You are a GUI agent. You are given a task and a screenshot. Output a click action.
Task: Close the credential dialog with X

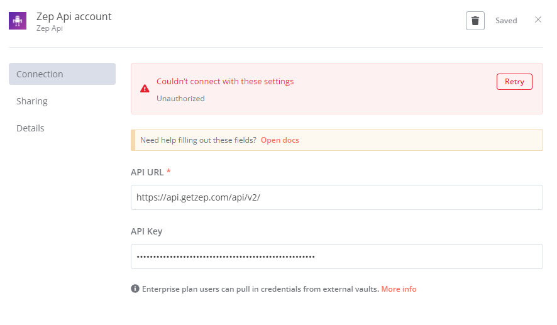(538, 20)
